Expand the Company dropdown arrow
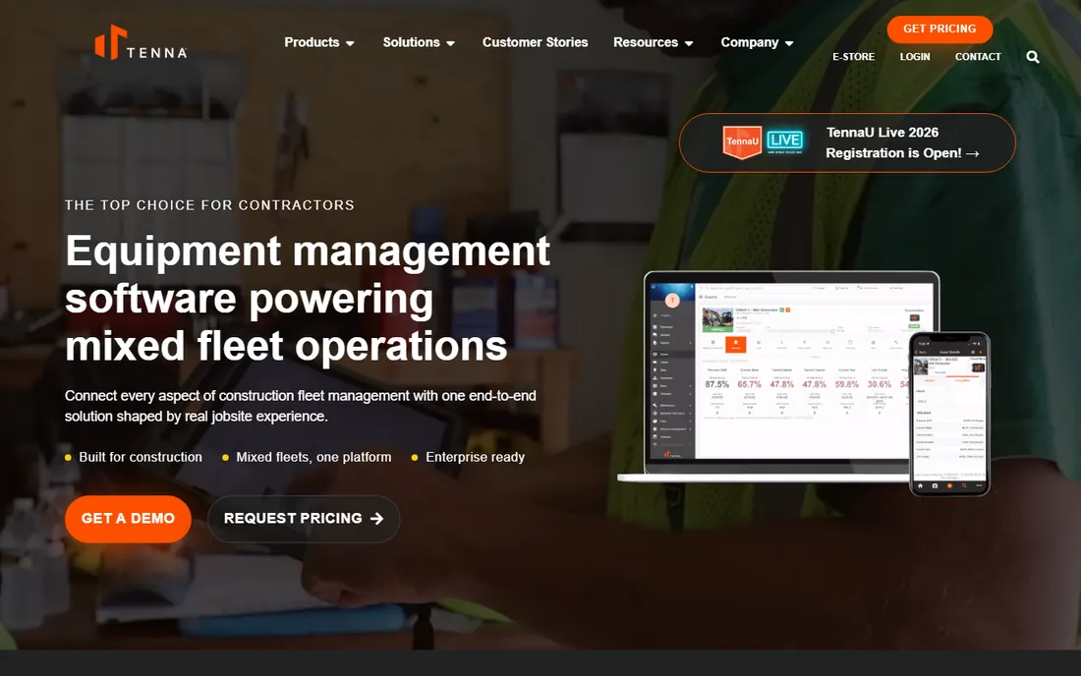The image size is (1081, 676). click(x=789, y=43)
